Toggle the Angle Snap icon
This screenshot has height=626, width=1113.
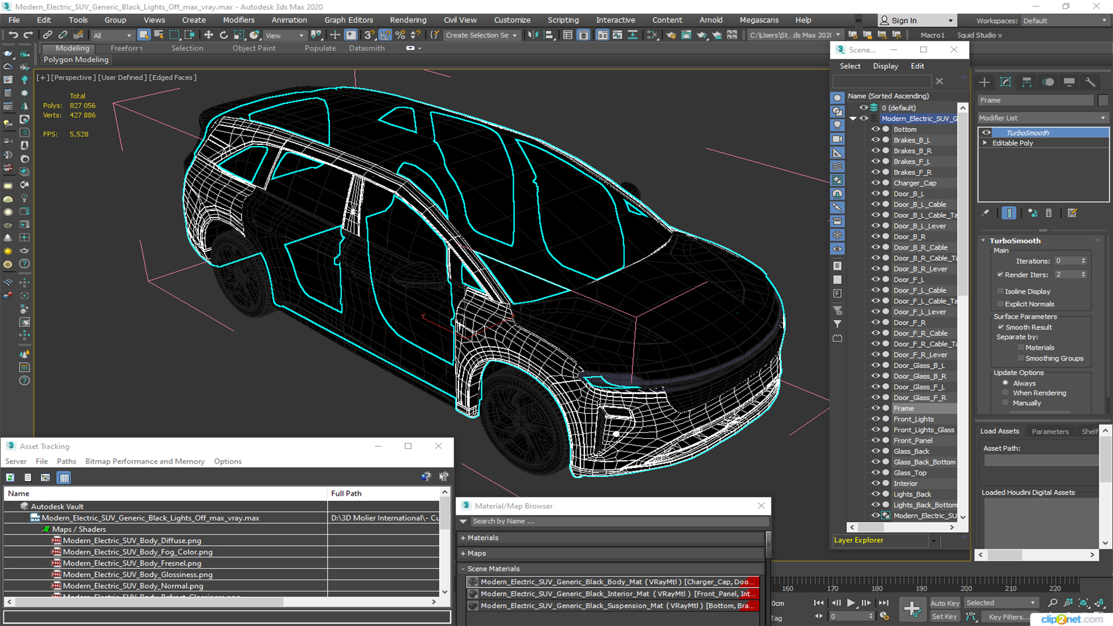385,35
